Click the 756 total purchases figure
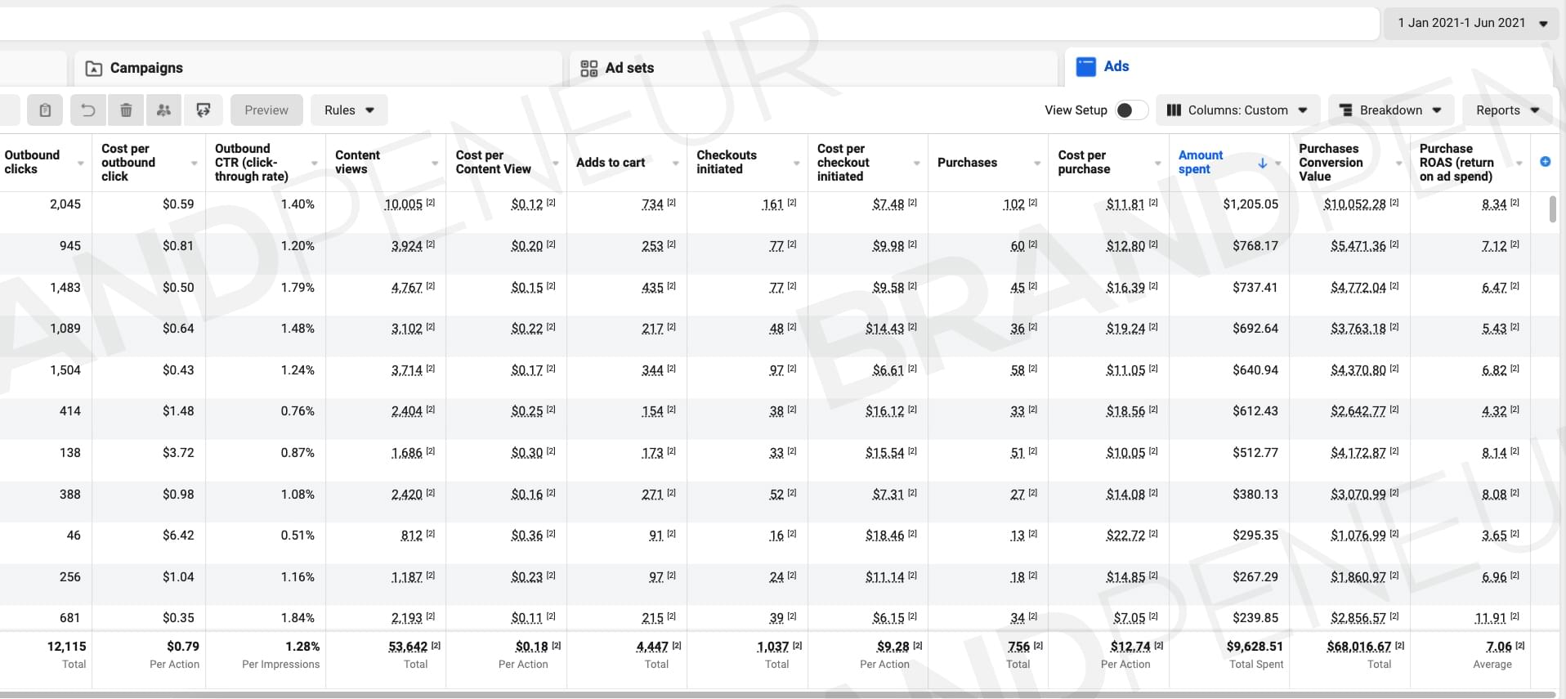1566x699 pixels. tap(1018, 647)
